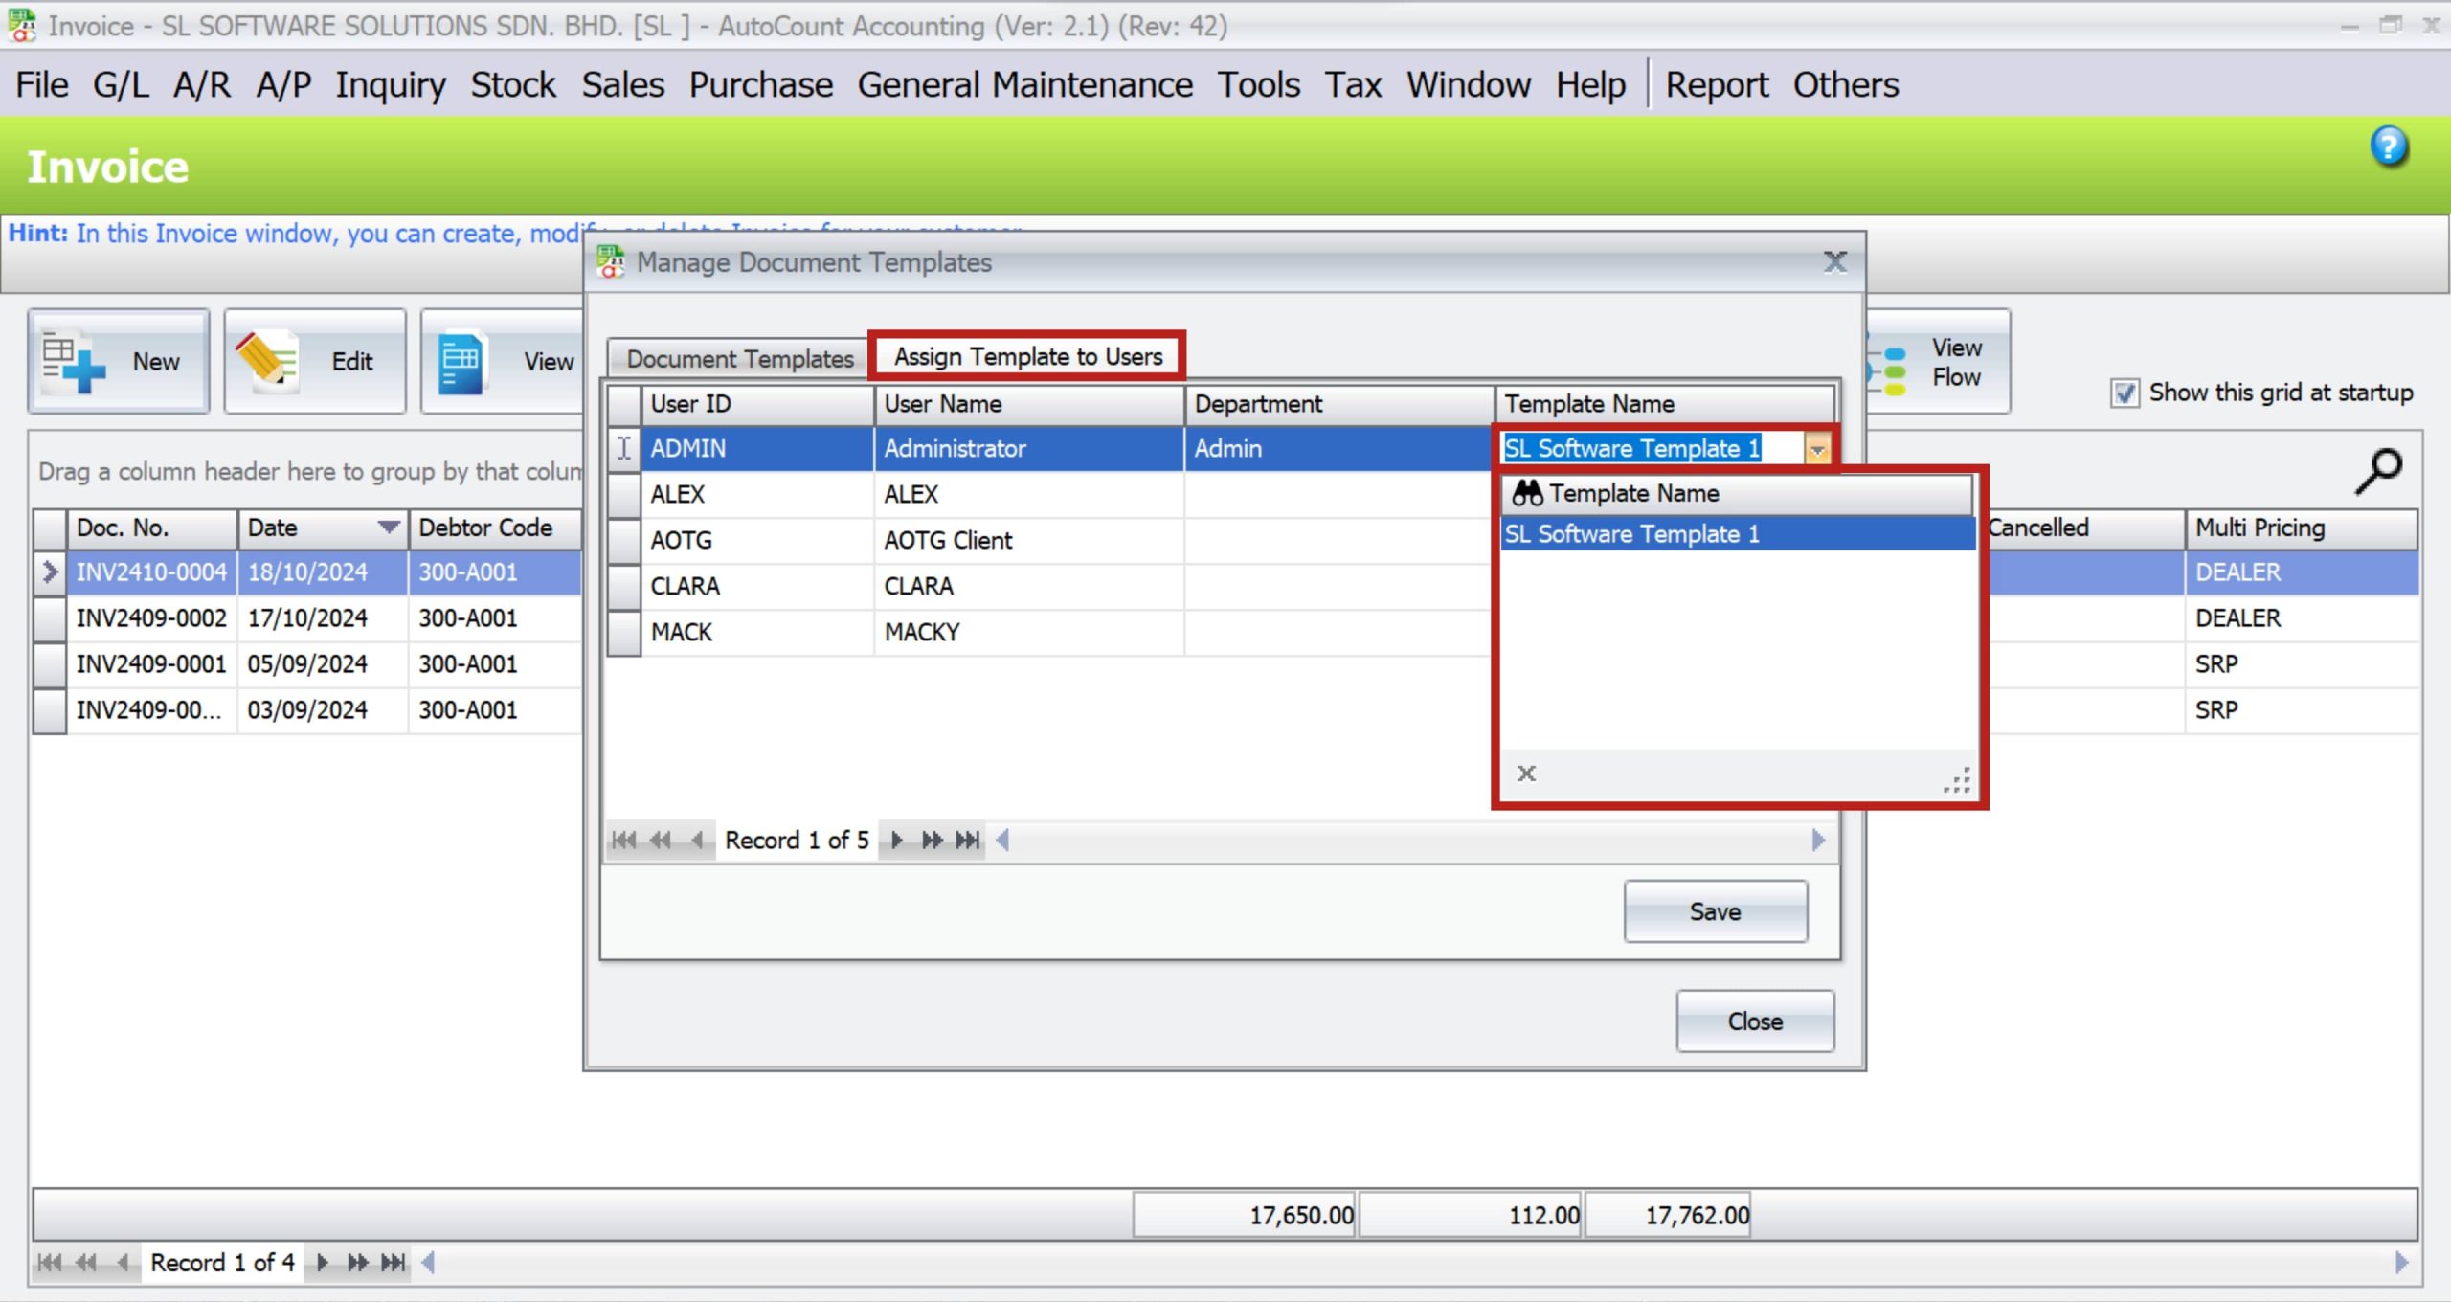
Task: Click the X icon to clear template selection
Action: click(x=1525, y=773)
